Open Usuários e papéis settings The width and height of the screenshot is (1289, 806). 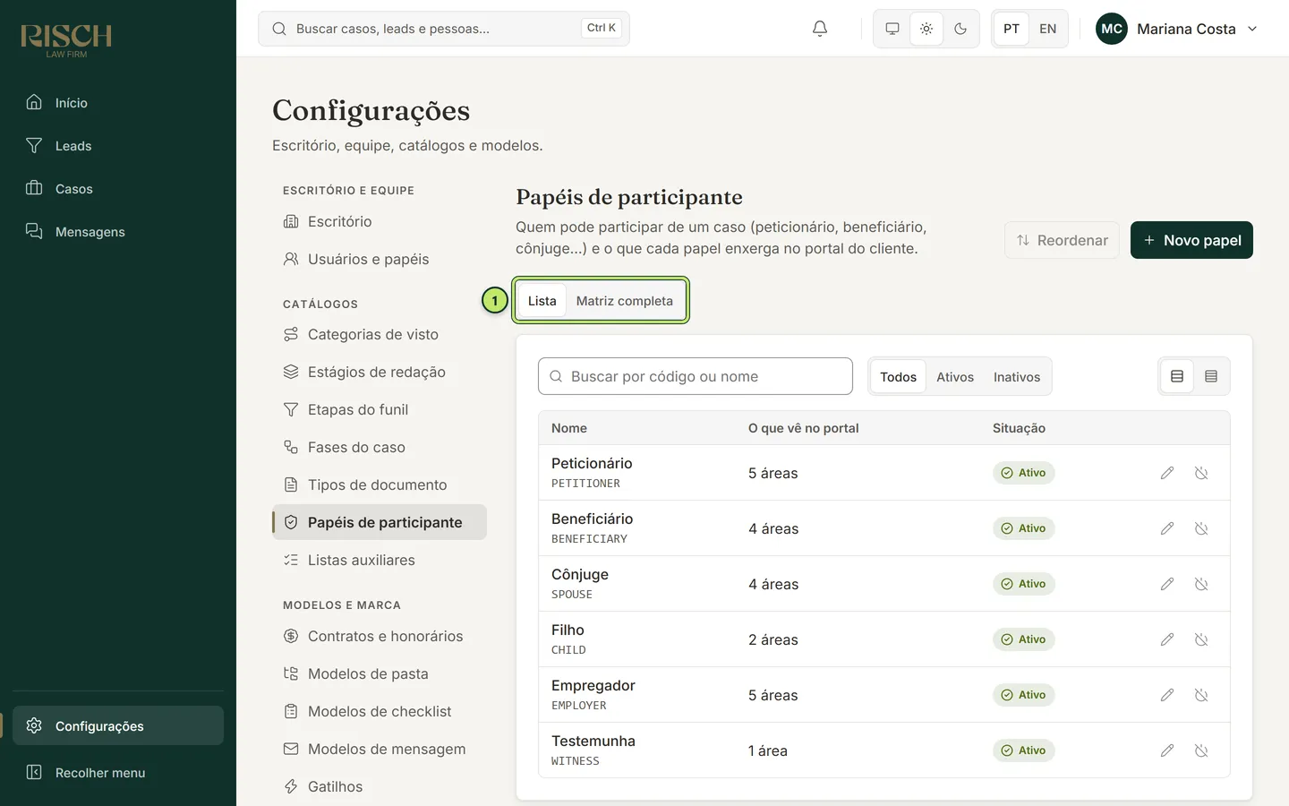click(380, 259)
